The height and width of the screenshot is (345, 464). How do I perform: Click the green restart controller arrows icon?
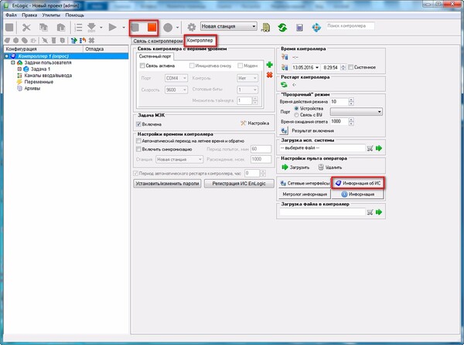pos(284,85)
